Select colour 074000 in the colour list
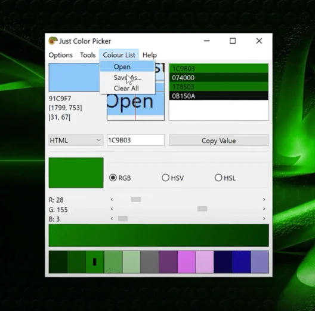This screenshot has width=315, height=311. pos(218,78)
